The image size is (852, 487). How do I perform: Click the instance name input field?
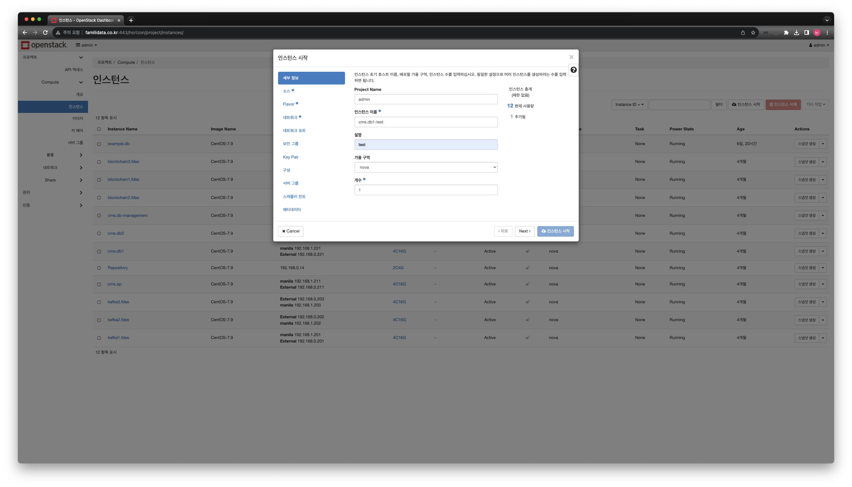click(x=425, y=122)
